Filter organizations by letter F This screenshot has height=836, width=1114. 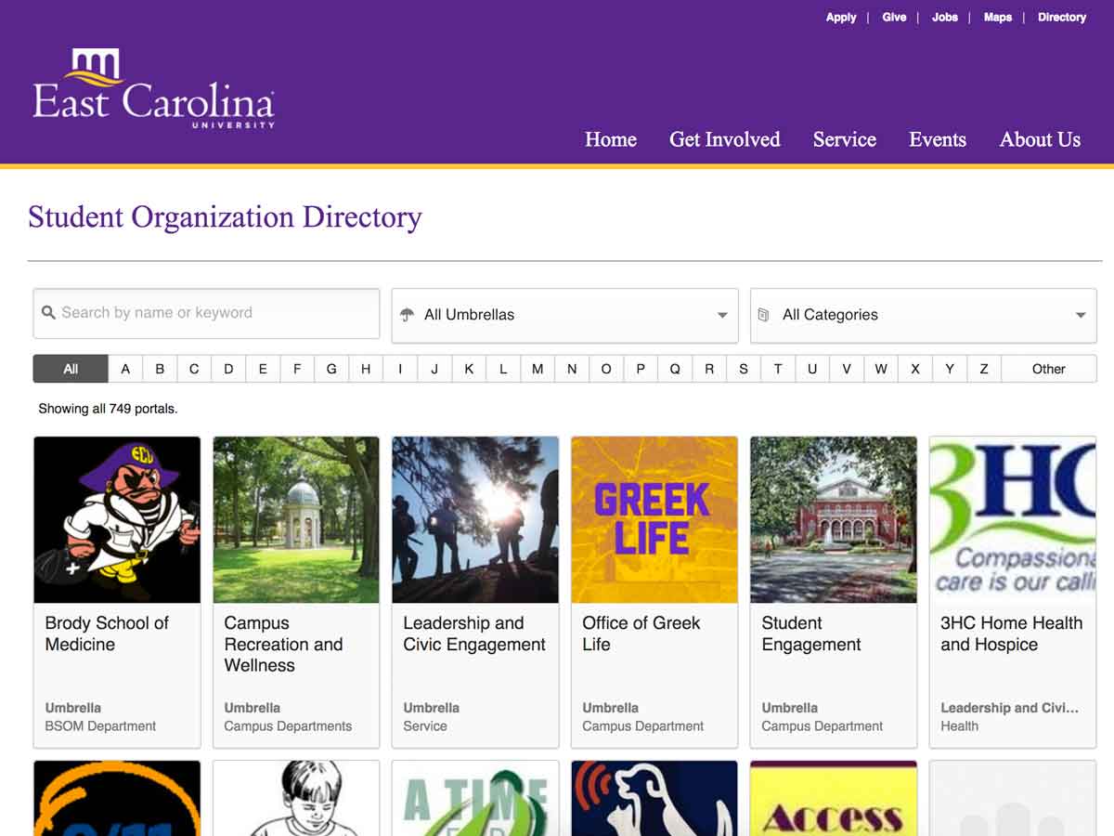click(297, 369)
